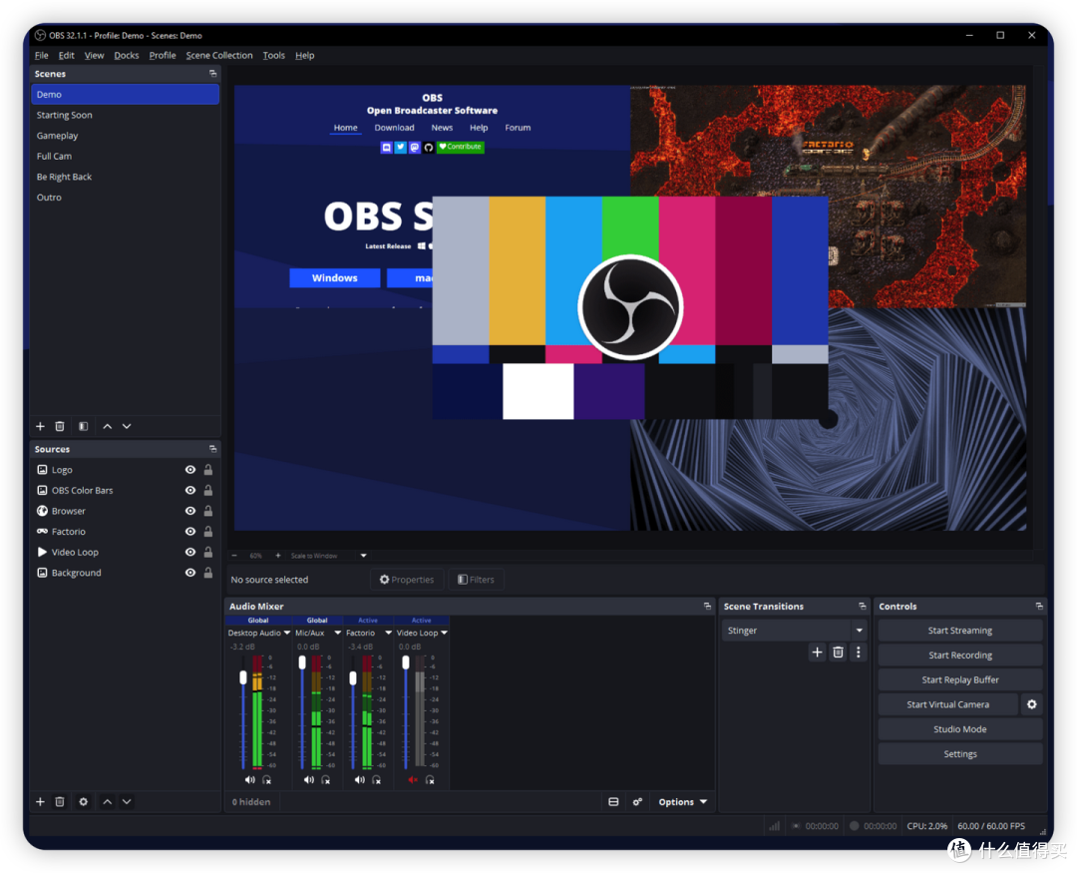Hide the Logo source

click(x=190, y=470)
